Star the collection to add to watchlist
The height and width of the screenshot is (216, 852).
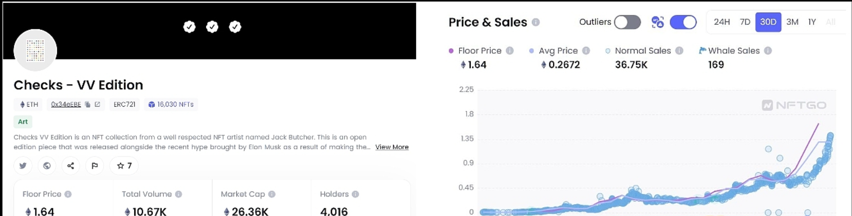click(x=124, y=166)
